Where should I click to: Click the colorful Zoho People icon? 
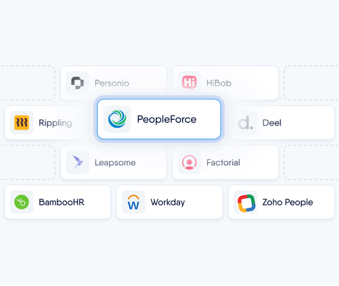coord(245,202)
